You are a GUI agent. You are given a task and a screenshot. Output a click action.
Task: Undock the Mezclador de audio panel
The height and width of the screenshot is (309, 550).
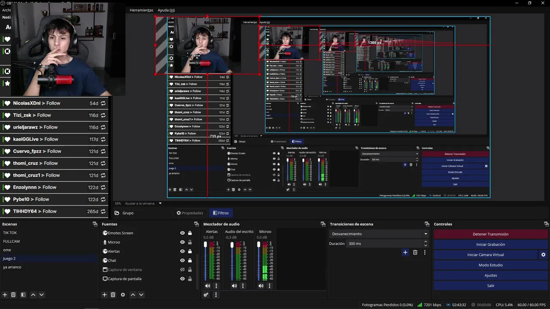323,224
